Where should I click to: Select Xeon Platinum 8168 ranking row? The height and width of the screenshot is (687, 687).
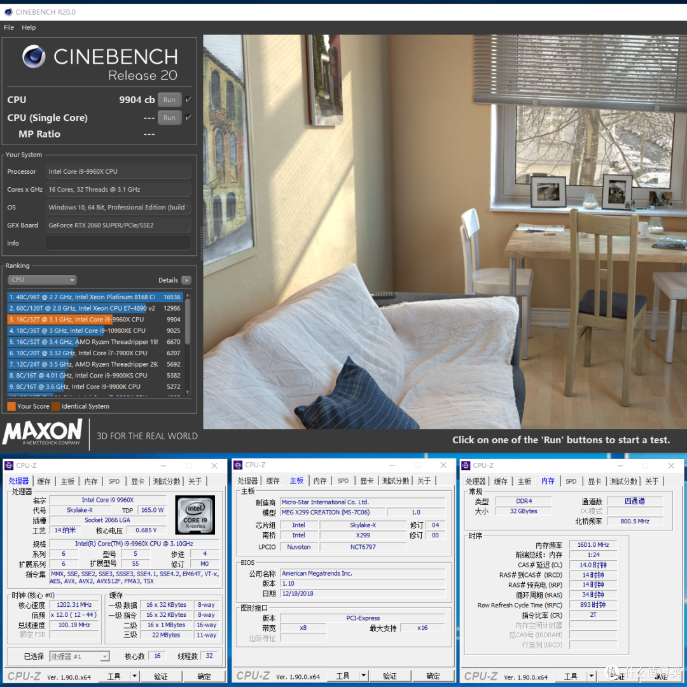[x=95, y=297]
